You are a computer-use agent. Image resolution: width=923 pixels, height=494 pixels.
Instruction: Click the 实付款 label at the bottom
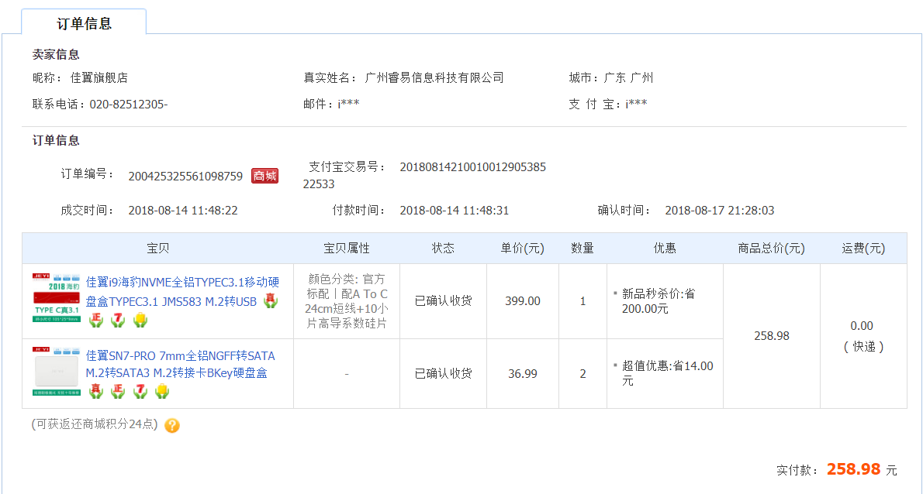[797, 470]
